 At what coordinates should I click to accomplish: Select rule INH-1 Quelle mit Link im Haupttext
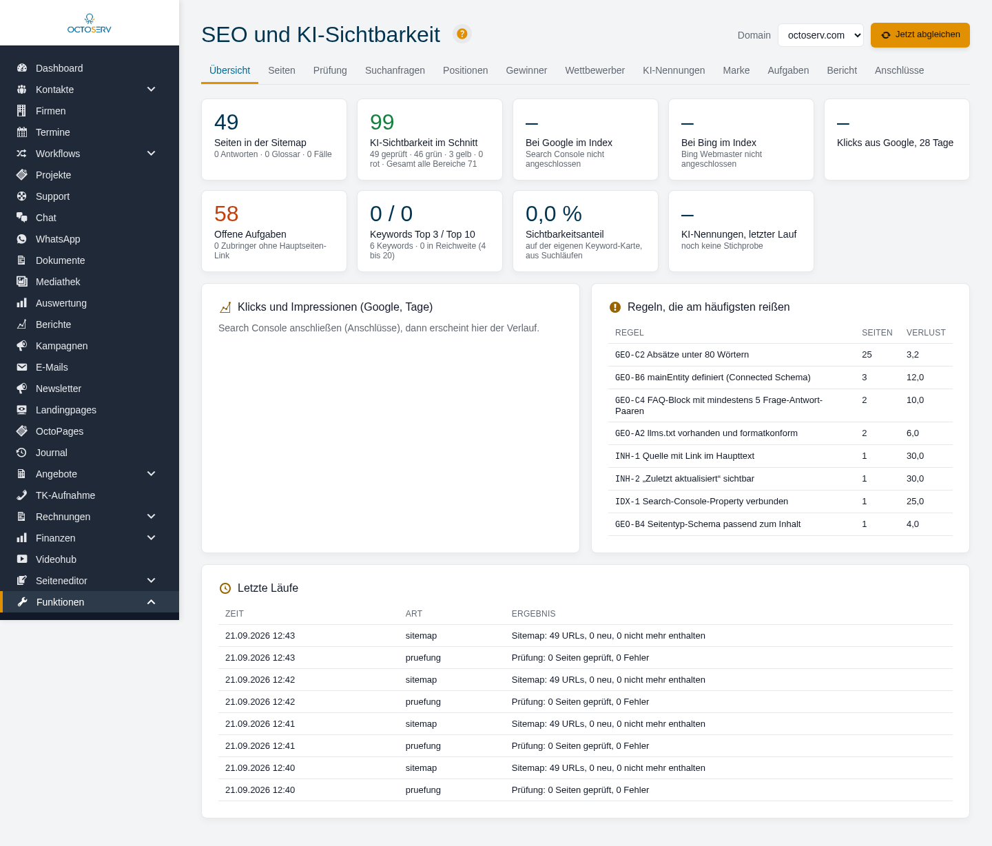pyautogui.click(x=781, y=456)
